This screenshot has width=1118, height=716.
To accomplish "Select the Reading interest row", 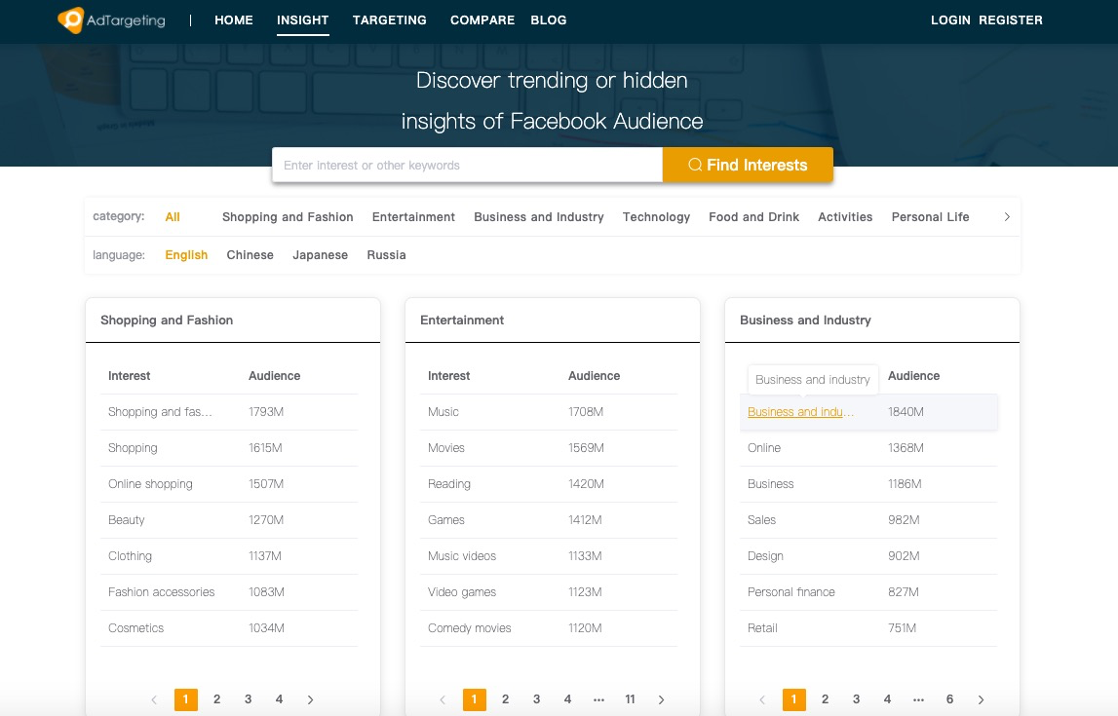I will tap(549, 484).
